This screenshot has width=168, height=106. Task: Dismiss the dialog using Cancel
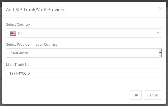[x=153, y=95]
